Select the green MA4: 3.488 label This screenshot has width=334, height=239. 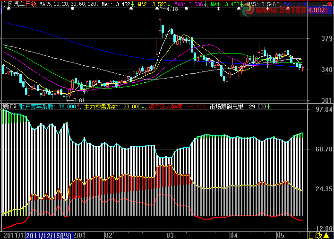tap(227, 4)
